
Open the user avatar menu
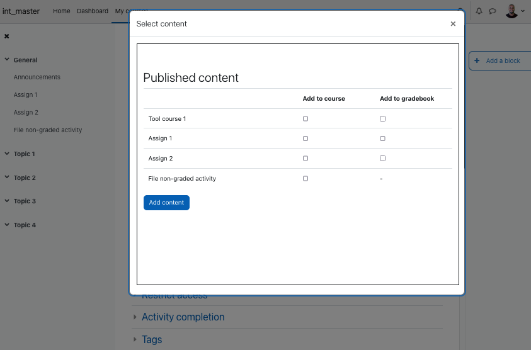point(511,11)
